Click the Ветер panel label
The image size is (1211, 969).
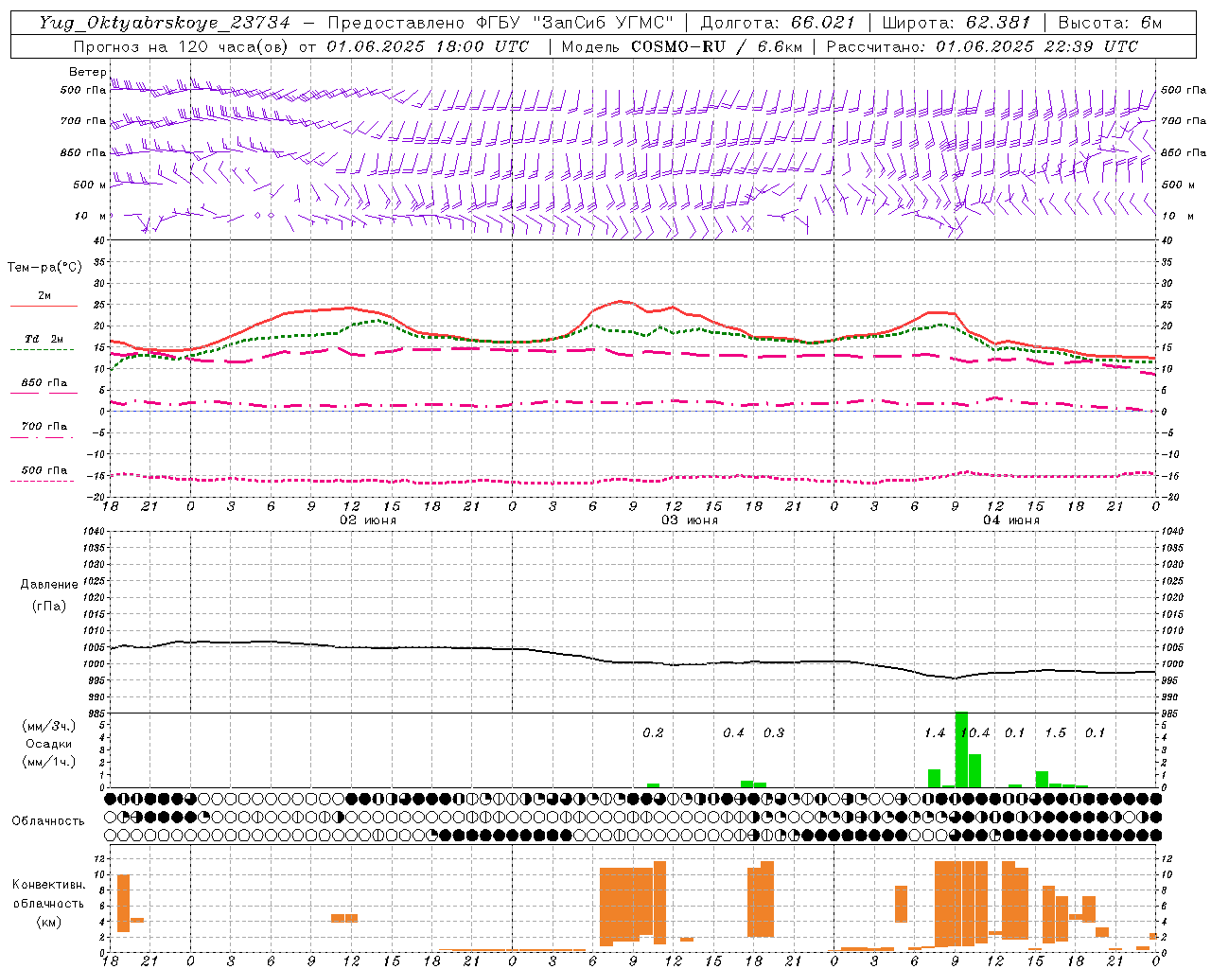tap(87, 72)
